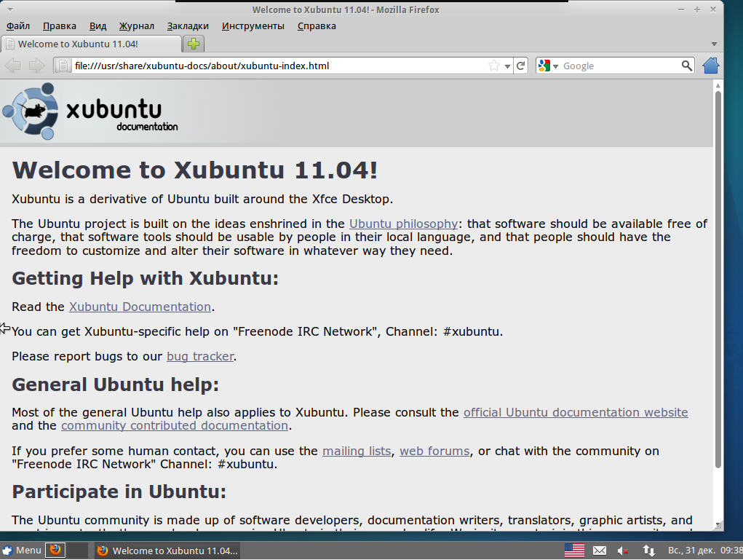
Task: List all tabs dropdown arrow
Action: point(714,44)
